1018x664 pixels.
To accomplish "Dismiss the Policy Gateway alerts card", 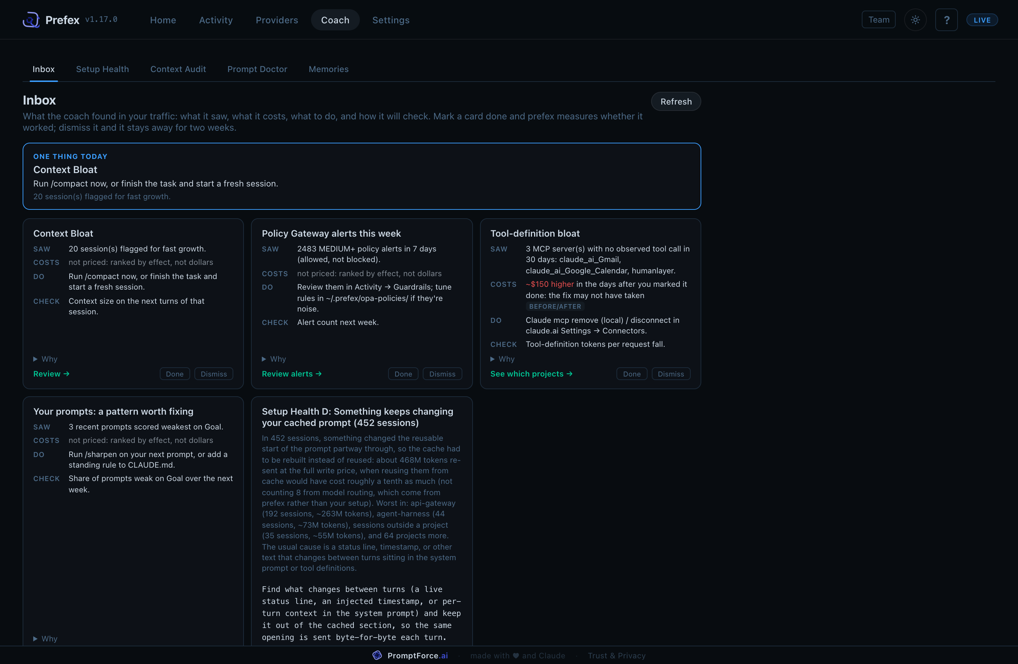I will click(442, 373).
